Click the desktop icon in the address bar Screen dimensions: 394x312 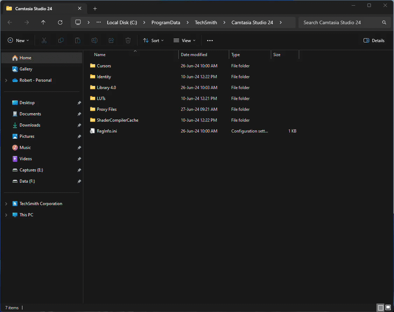coord(78,22)
